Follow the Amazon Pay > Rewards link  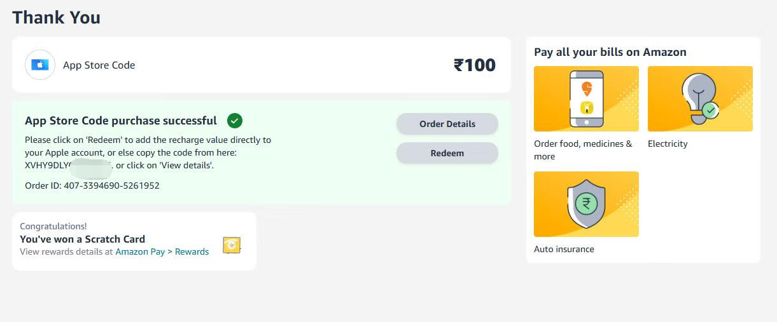coord(162,252)
